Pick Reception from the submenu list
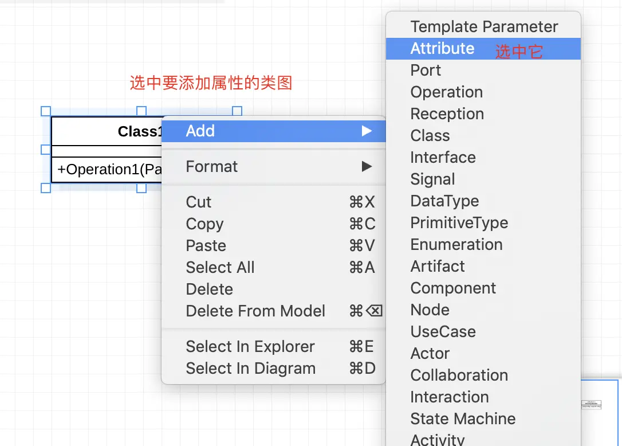Screen dimensions: 622x446 (x=447, y=114)
